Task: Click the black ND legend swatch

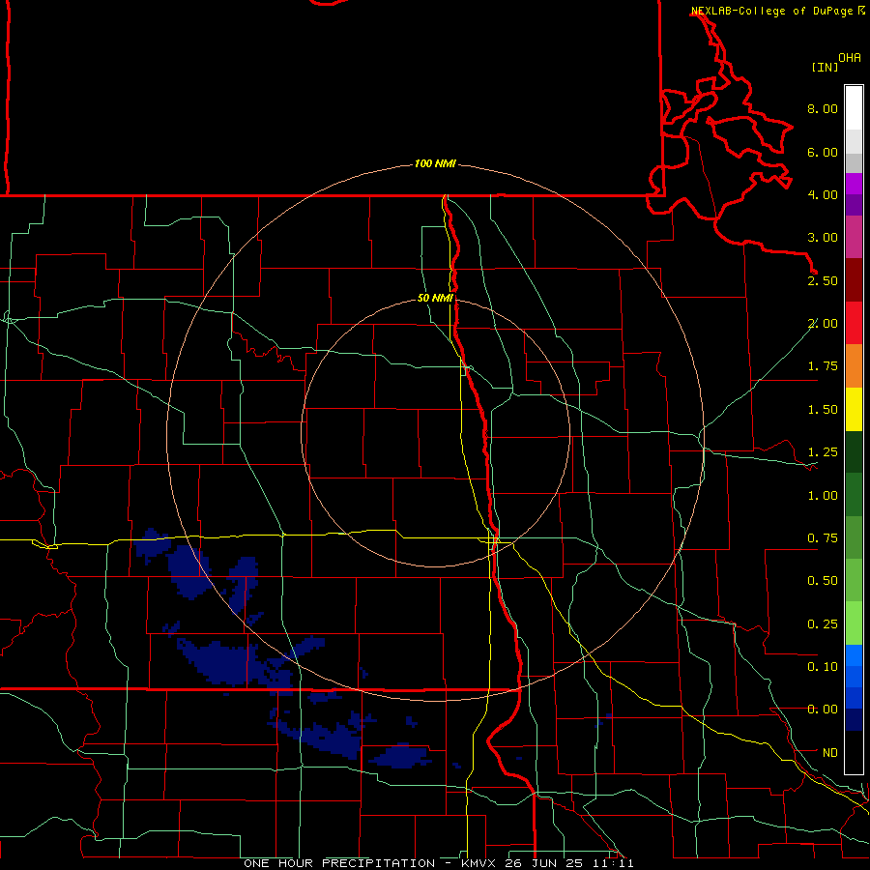Action: (x=854, y=752)
